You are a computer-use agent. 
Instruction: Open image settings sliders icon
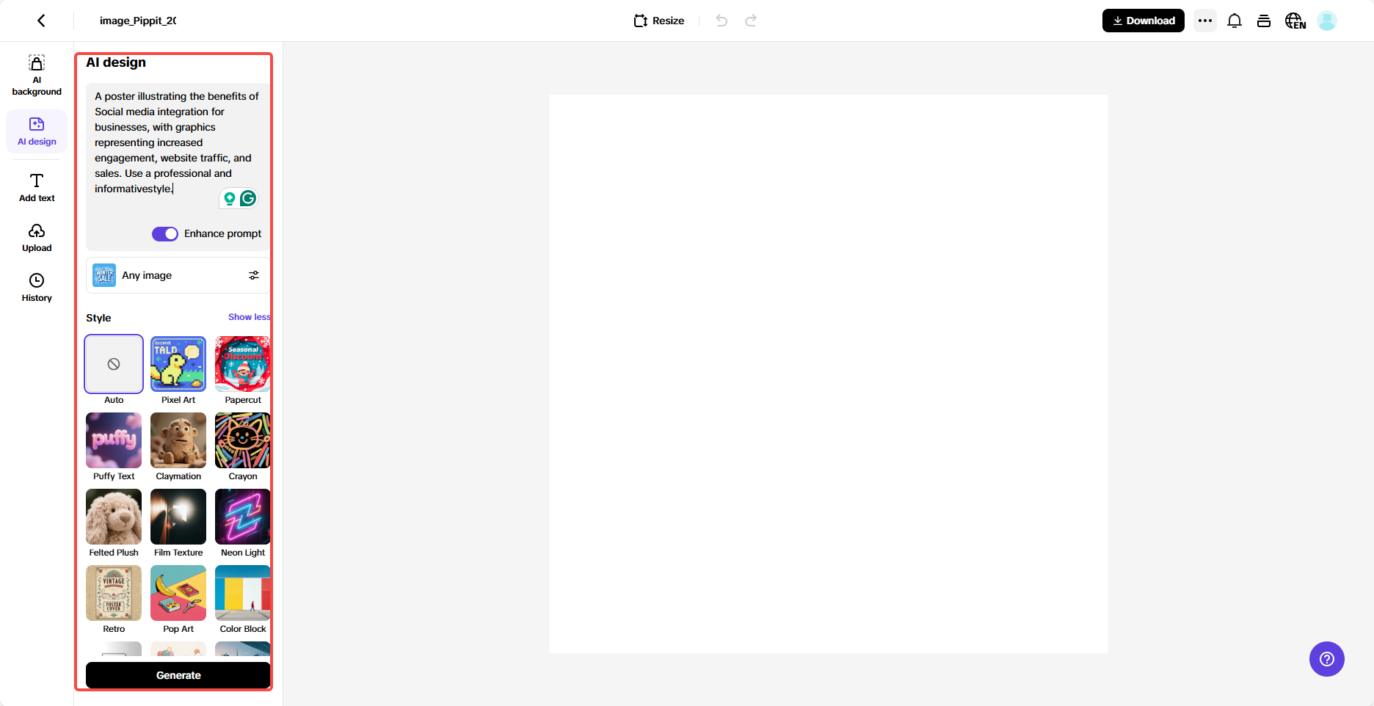click(254, 275)
